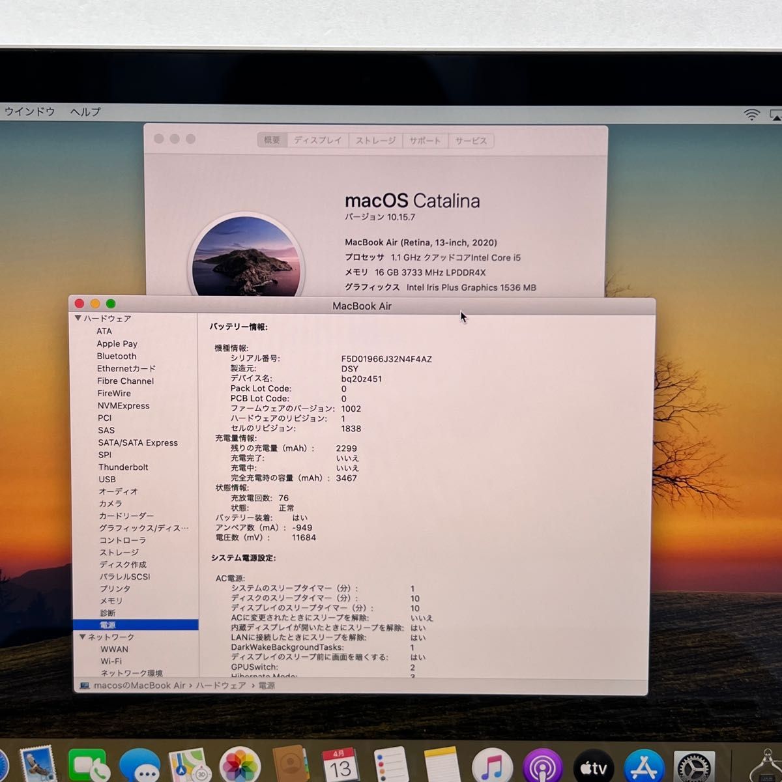Launch the App Store
782x782 pixels.
(x=644, y=765)
